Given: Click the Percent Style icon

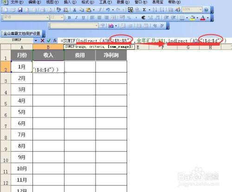Looking at the screenshot, I should 129,18.
